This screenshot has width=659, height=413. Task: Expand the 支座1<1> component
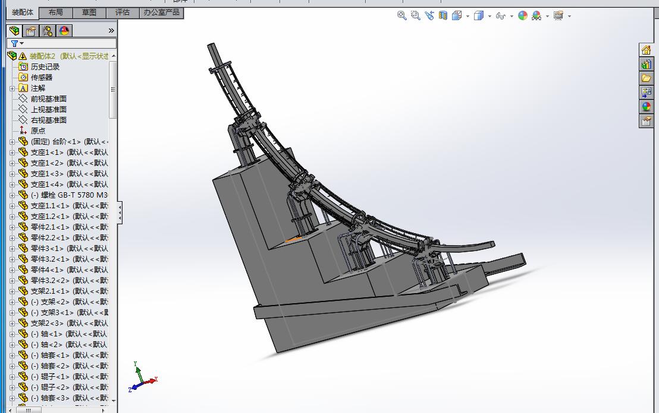[12, 153]
